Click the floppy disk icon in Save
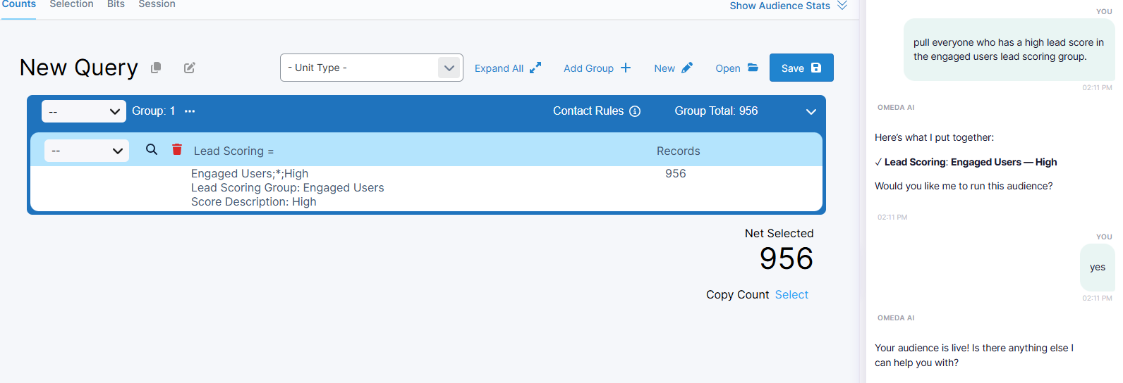The image size is (1123, 383). (816, 68)
